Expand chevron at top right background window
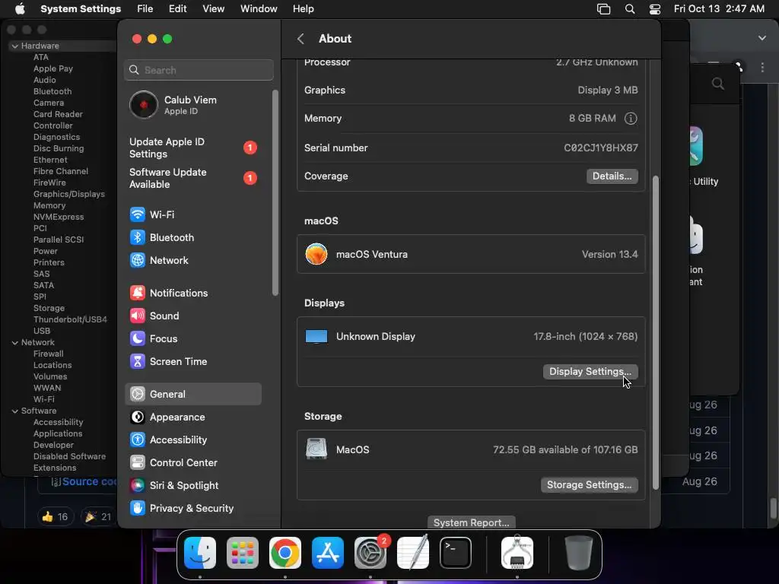 tap(762, 38)
